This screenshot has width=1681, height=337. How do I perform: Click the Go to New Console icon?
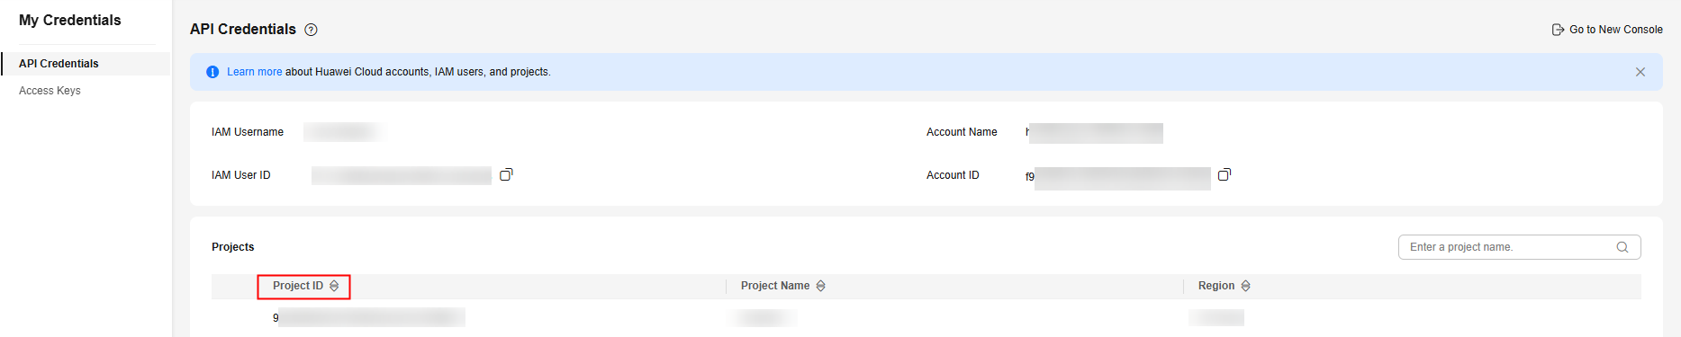click(1558, 30)
